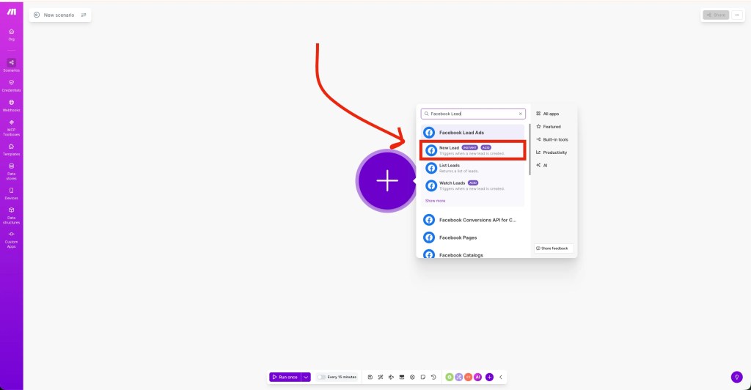Open scenario settings gear in bottom toolbar
This screenshot has width=751, height=390.
click(x=412, y=377)
